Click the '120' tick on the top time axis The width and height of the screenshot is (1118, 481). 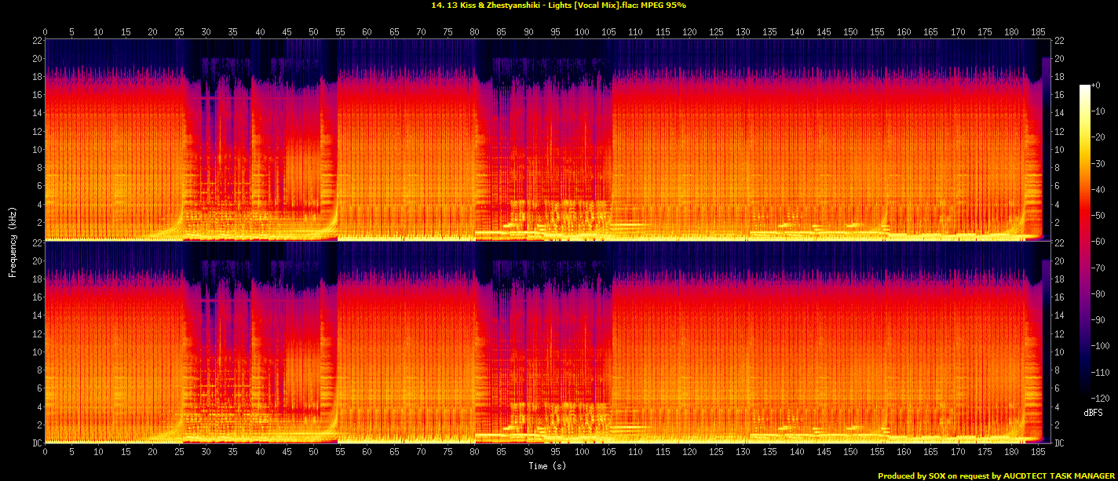click(689, 32)
